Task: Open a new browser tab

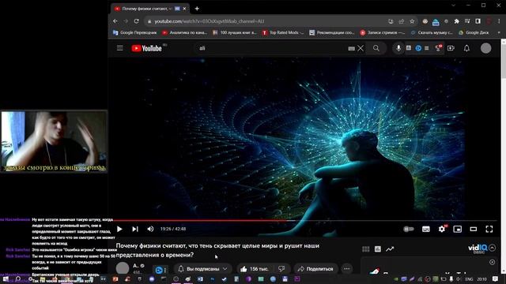Action: 197,9
